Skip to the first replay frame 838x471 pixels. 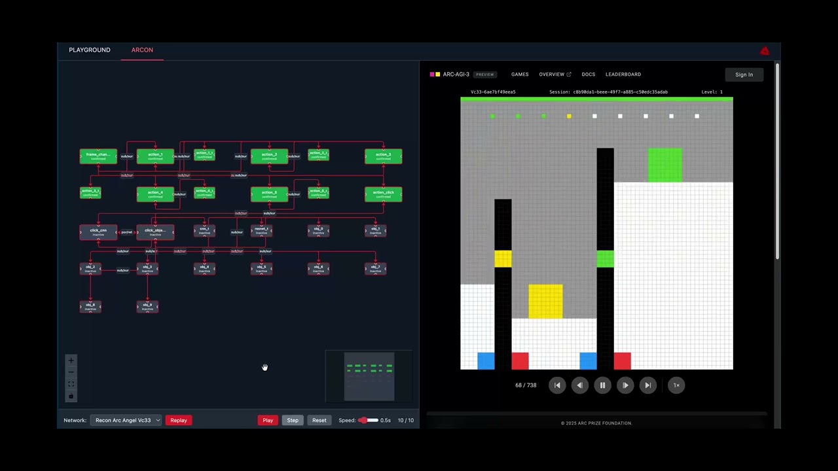pyautogui.click(x=557, y=385)
